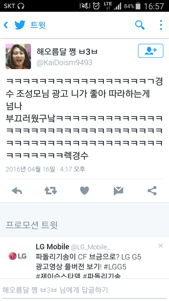Open the three-dot overflow menu
The width and height of the screenshot is (169, 301).
pyautogui.click(x=161, y=25)
